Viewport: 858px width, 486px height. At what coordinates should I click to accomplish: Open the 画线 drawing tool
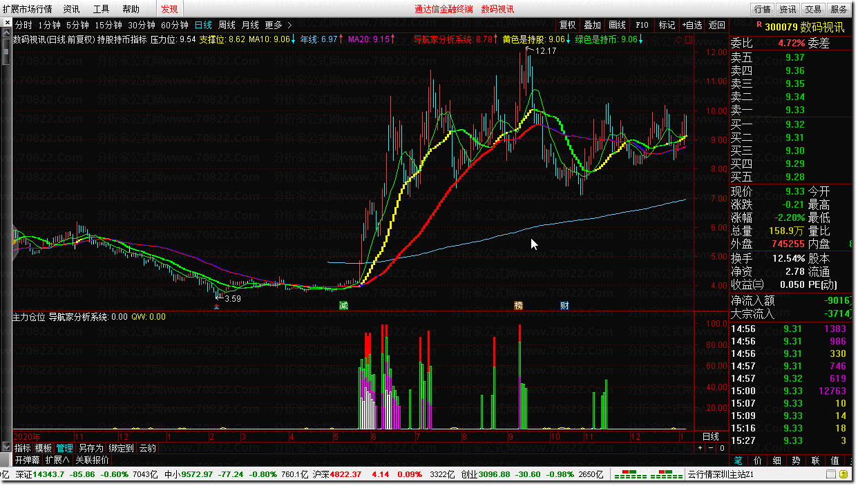pyautogui.click(x=617, y=25)
